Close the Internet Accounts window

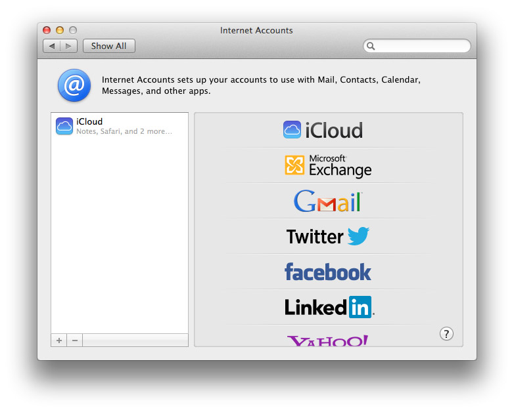(47, 30)
